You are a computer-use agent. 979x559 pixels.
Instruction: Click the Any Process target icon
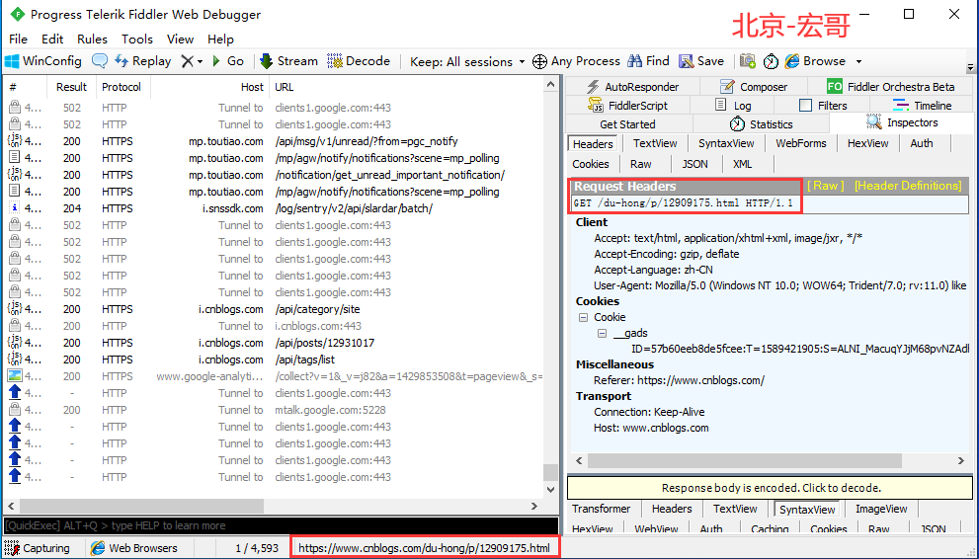tap(539, 61)
